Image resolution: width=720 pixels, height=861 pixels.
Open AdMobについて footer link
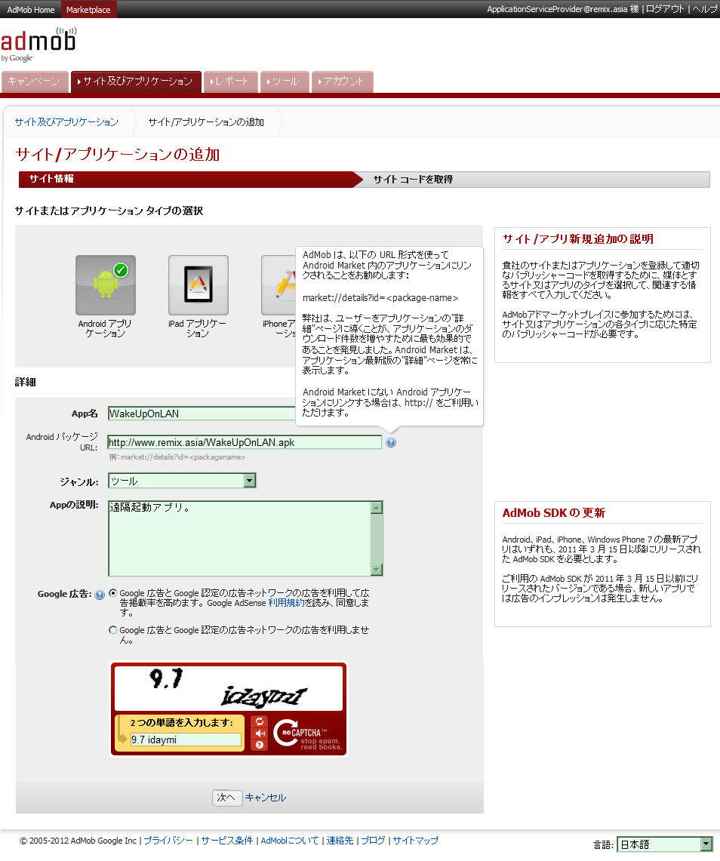pos(290,841)
